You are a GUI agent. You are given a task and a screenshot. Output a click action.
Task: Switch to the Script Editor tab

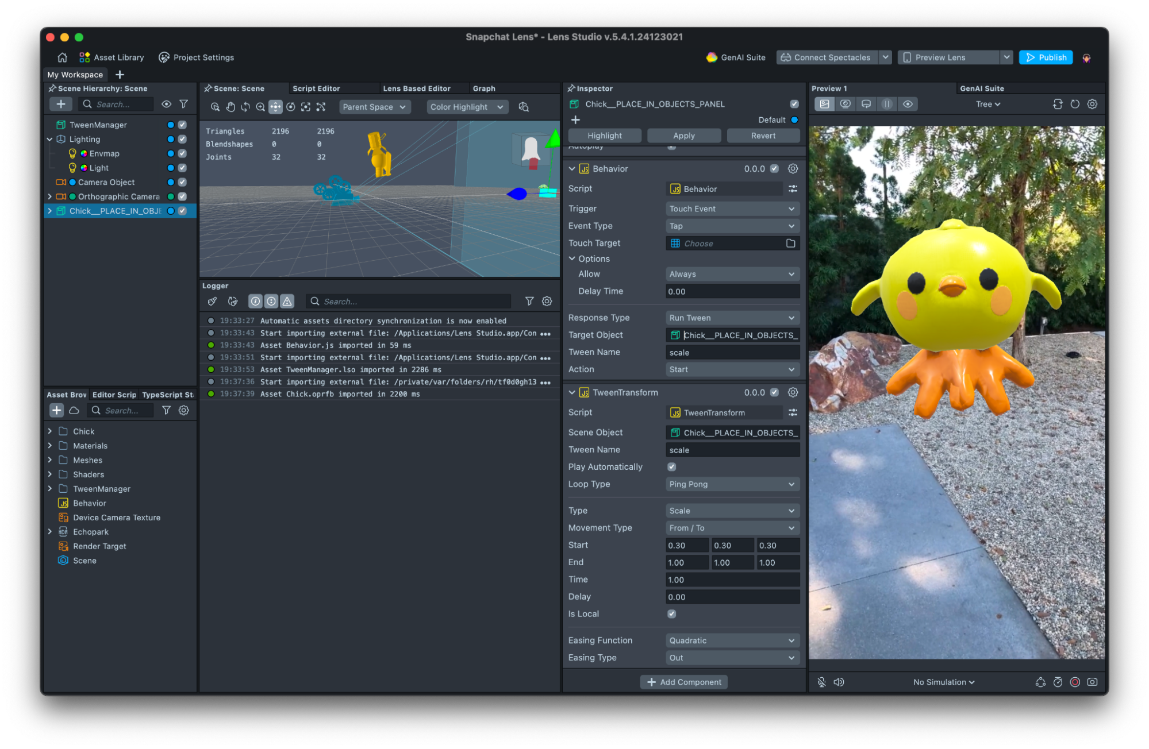pyautogui.click(x=316, y=88)
